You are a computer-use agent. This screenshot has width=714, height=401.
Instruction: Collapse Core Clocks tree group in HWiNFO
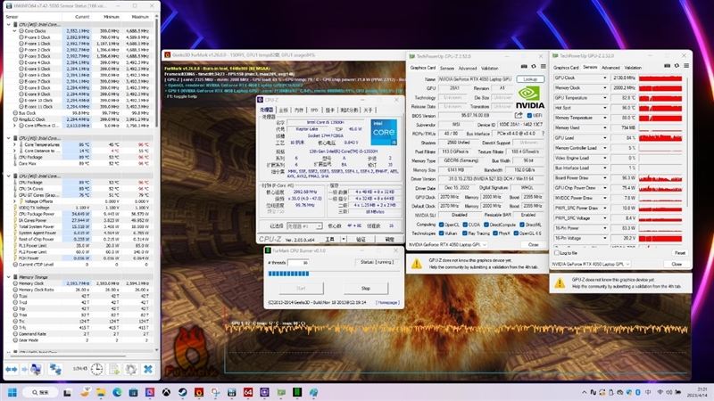coord(15,31)
